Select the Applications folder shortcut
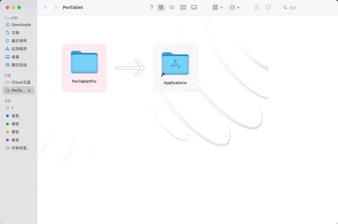 [x=175, y=64]
